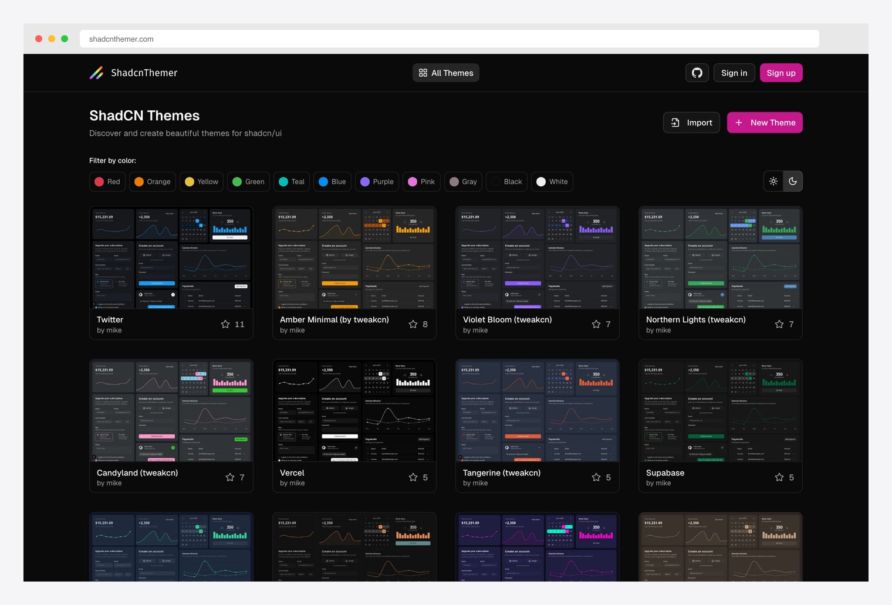
Task: Click 'by mike' under the Twitter theme
Action: coord(109,330)
